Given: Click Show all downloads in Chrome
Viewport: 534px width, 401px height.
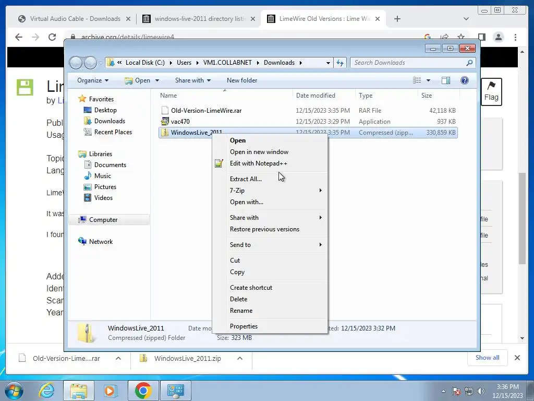Looking at the screenshot, I should point(488,358).
